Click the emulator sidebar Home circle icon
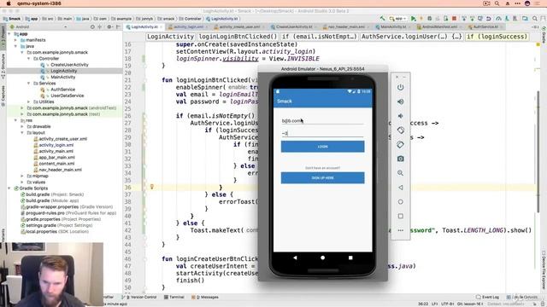547x307 pixels. point(401,201)
